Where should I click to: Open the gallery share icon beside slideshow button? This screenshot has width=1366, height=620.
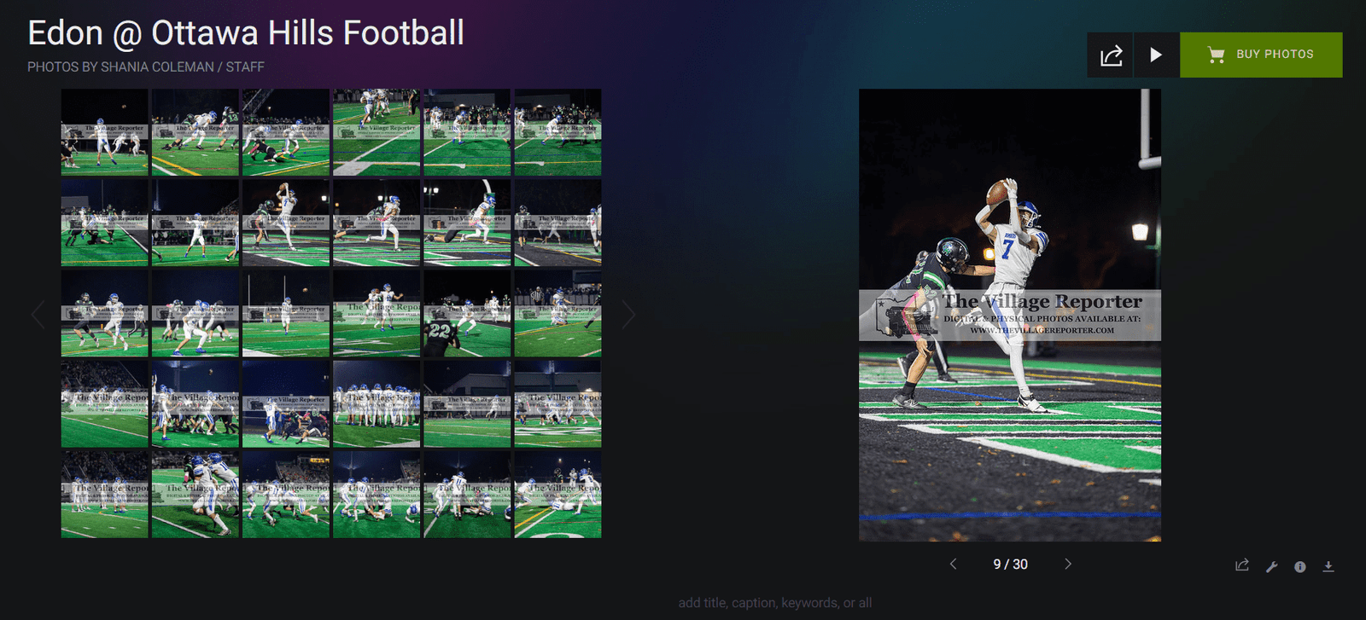coord(1111,55)
